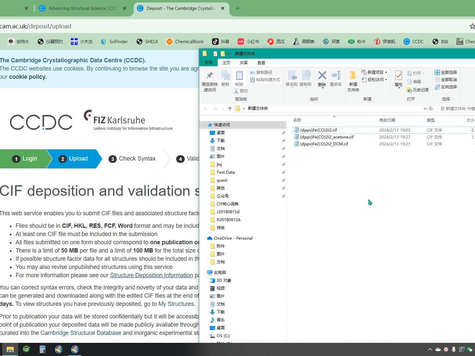The height and width of the screenshot is (356, 475).
Task: Open the Cambridge Structural Database link
Action: pos(81,333)
